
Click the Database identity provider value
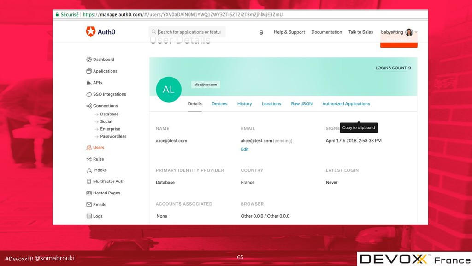point(165,183)
